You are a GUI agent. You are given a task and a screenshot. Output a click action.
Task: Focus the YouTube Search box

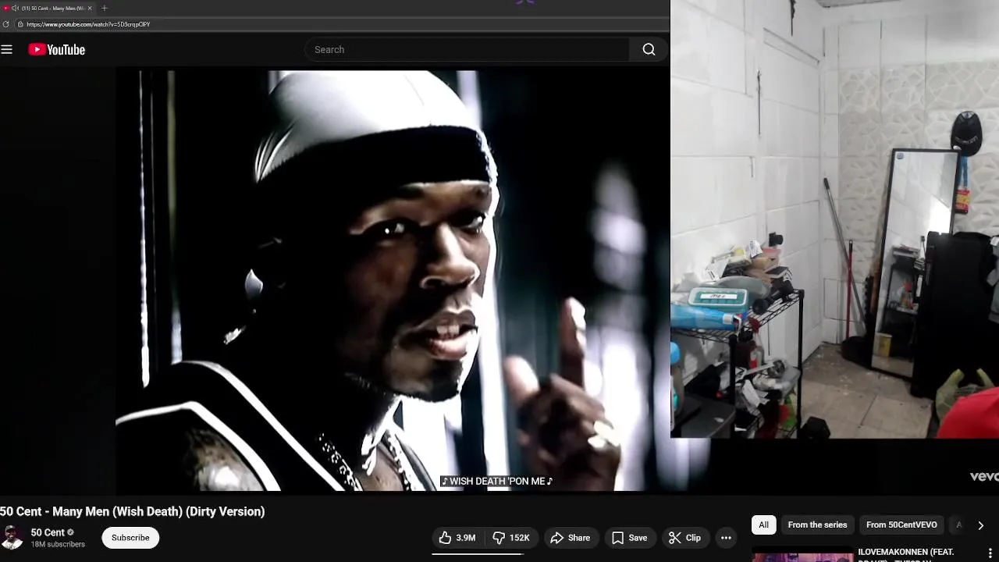(x=467, y=49)
